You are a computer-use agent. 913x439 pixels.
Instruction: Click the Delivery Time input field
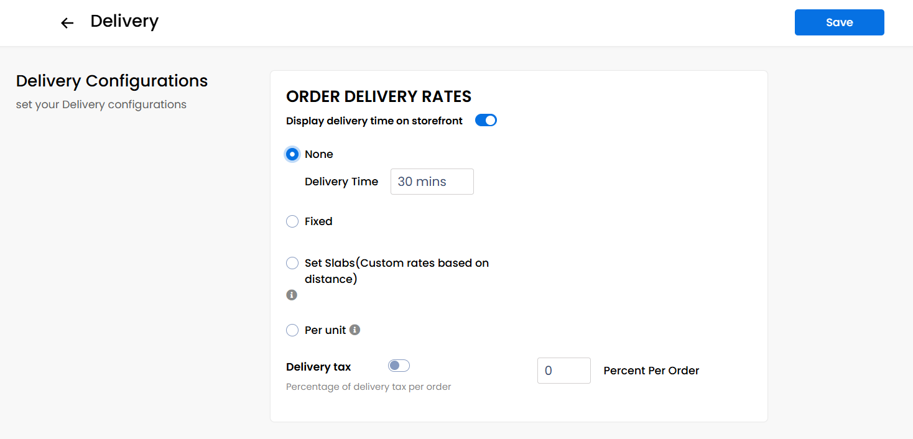click(x=432, y=182)
